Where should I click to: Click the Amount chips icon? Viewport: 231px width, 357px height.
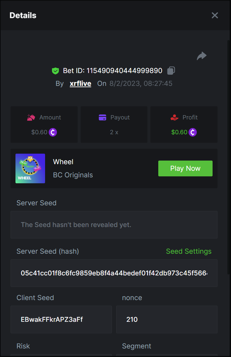[31, 117]
